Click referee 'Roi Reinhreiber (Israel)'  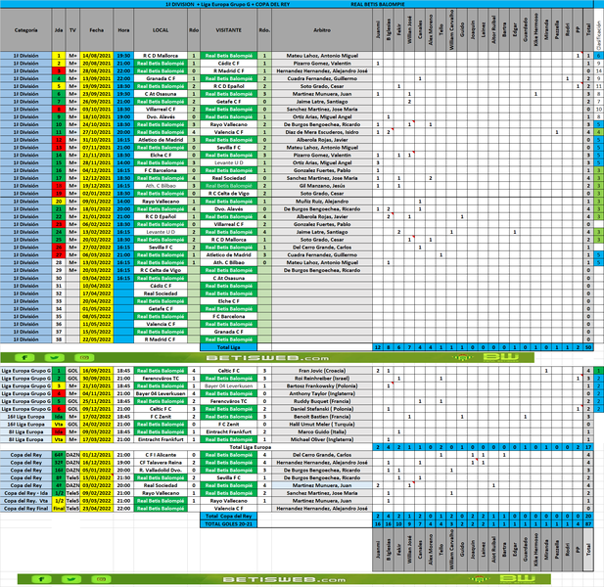[322, 379]
